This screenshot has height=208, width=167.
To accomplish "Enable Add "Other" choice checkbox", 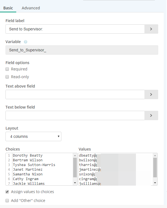I will coord(7,201).
